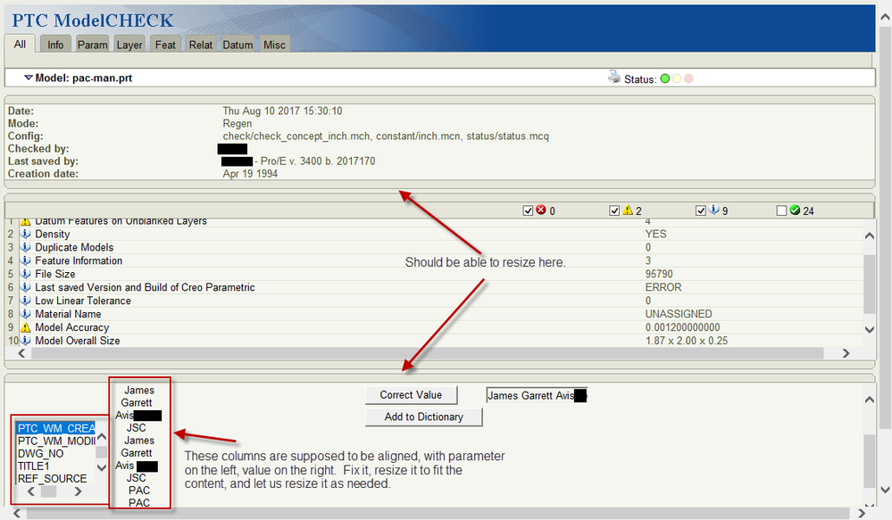892x520 pixels.
Task: Click results table scroll left arrow
Action: click(x=21, y=353)
